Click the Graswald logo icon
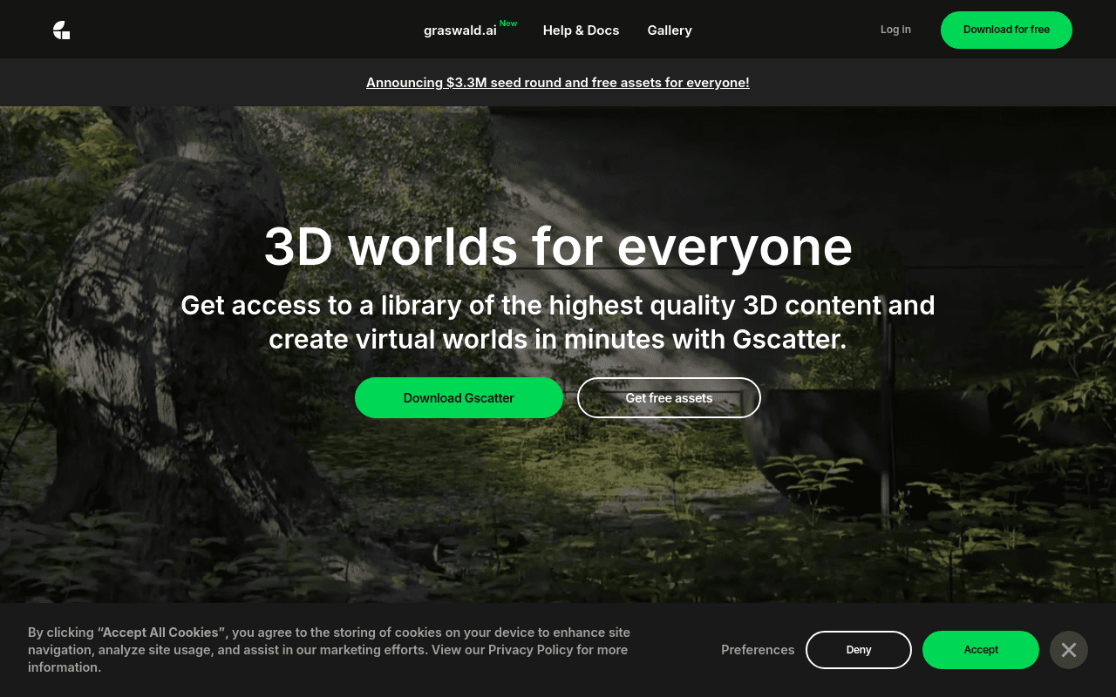Screen dimensions: 1116x697 coord(61,30)
